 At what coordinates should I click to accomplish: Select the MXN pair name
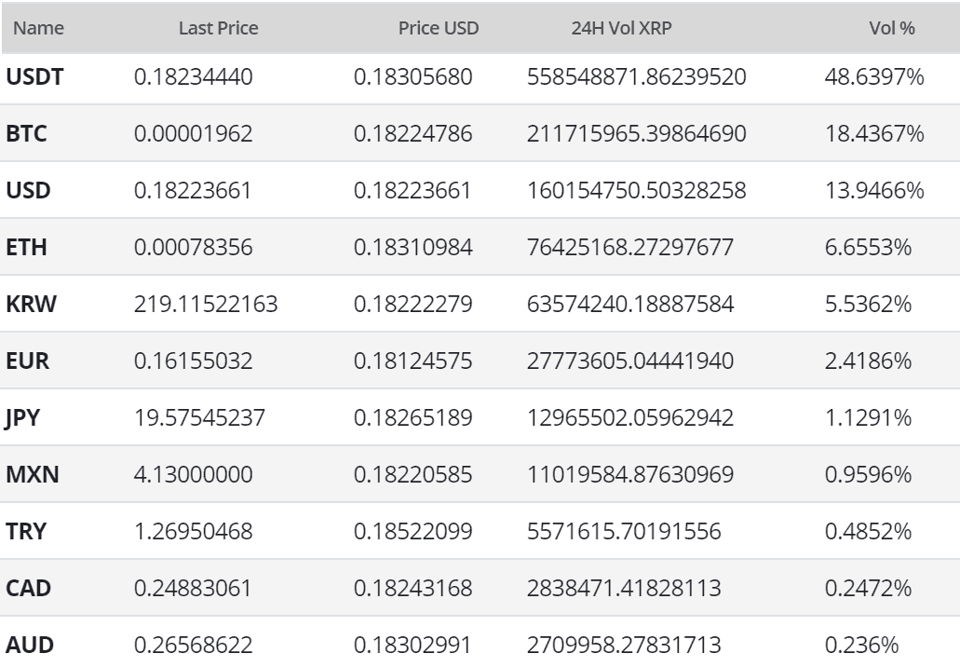(33, 475)
